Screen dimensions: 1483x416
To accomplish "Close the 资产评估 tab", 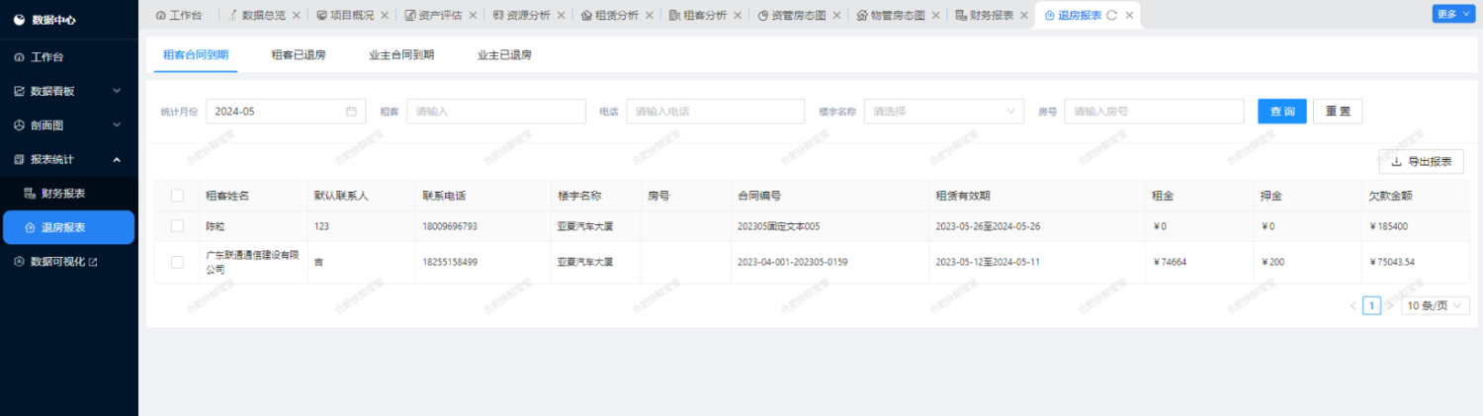I will 473,15.
